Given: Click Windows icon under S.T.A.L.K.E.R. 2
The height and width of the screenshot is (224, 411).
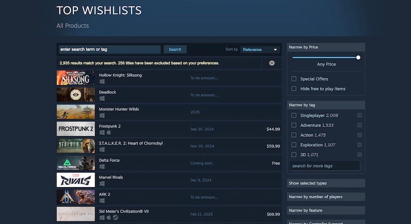Looking at the screenshot, I should (102, 150).
